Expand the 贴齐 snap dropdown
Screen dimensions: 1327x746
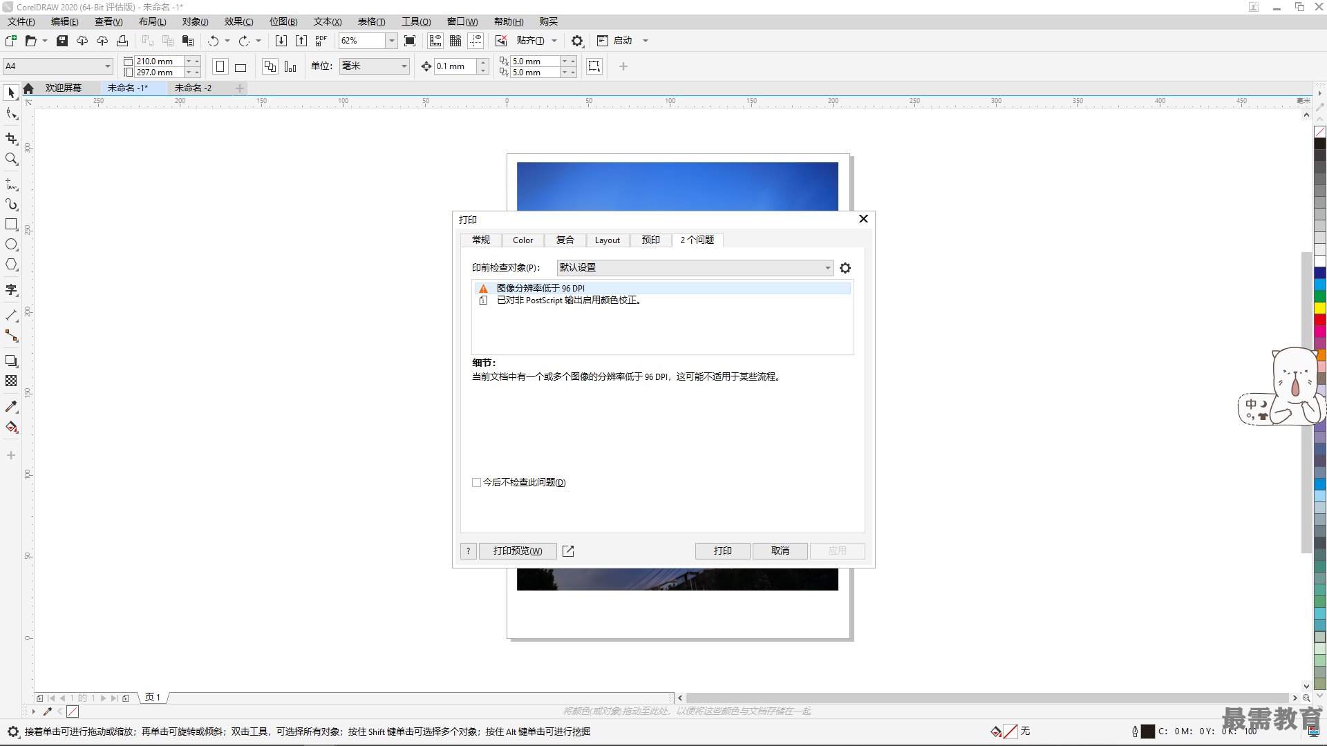click(554, 41)
